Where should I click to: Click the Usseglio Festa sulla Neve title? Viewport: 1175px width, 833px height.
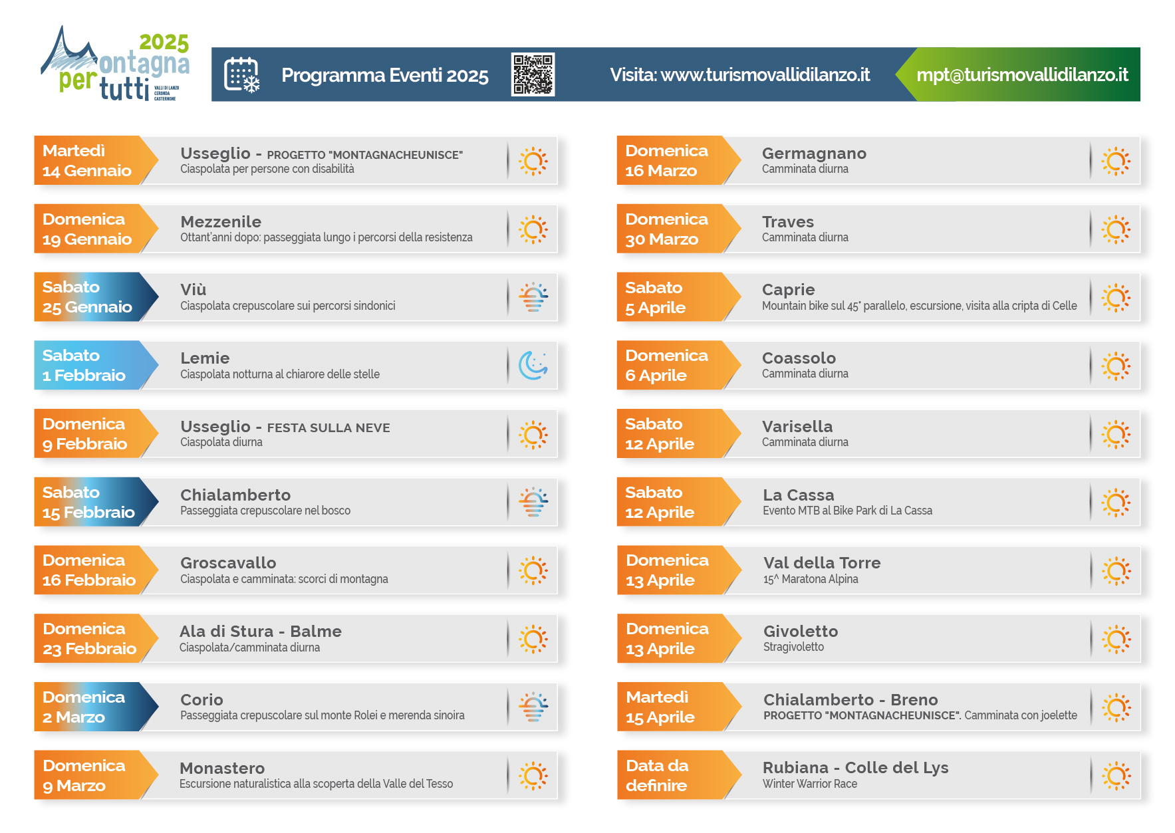pyautogui.click(x=285, y=427)
